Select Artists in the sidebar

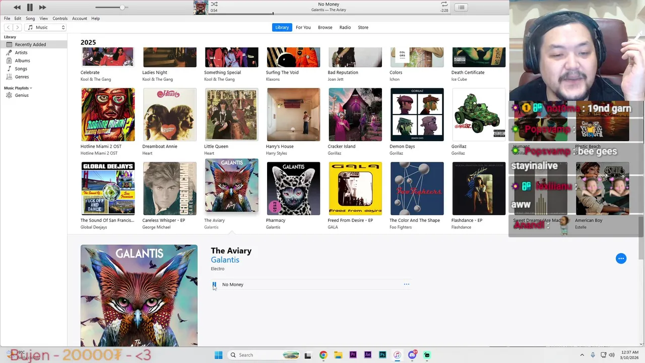pos(33,52)
